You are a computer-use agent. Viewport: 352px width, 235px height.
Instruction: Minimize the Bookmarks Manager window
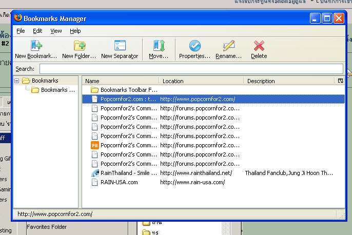(x=315, y=18)
